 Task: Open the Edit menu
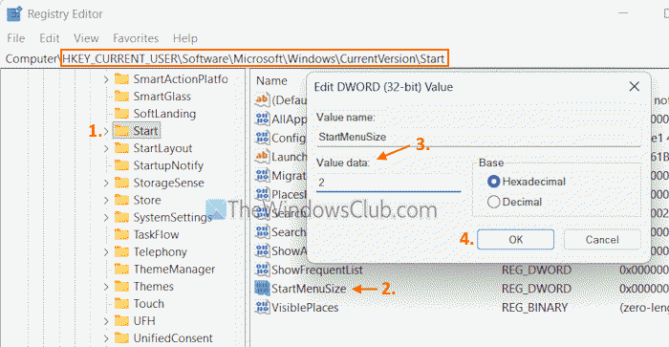(49, 38)
